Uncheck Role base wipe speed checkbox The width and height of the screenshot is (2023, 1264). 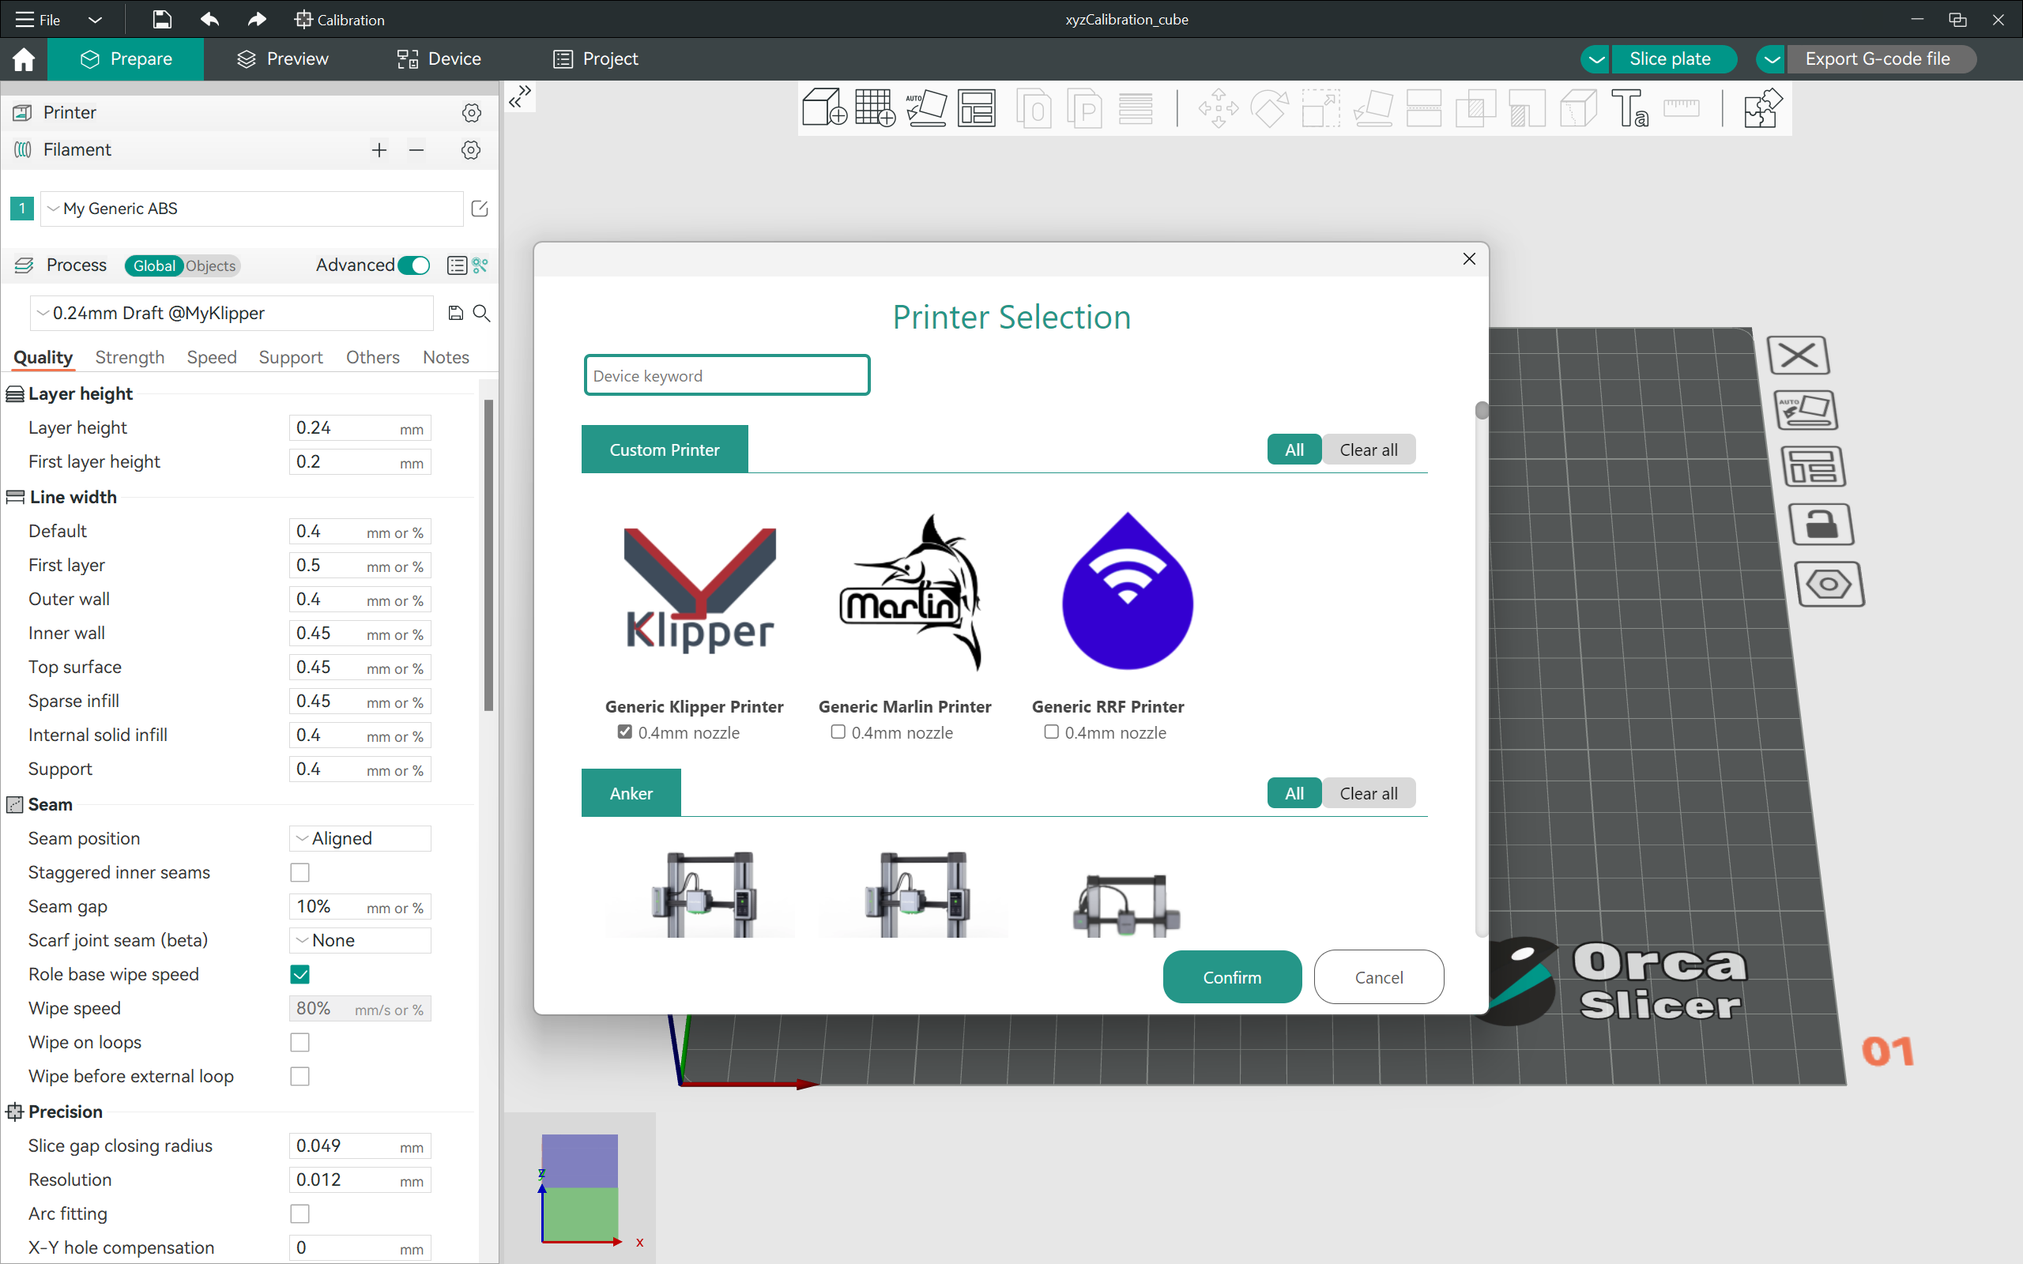coord(300,975)
